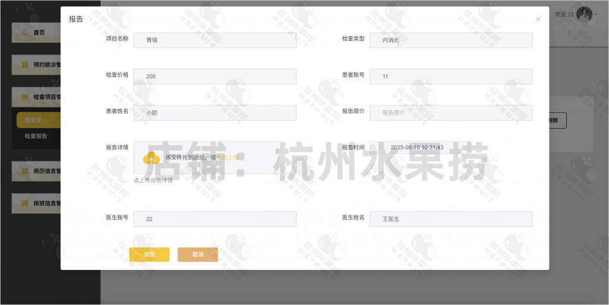
Task: Expand 病历信息管理 sidebar menu
Action: point(36,171)
